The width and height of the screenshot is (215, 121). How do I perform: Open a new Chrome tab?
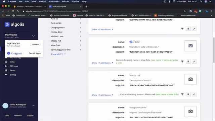point(86,6)
